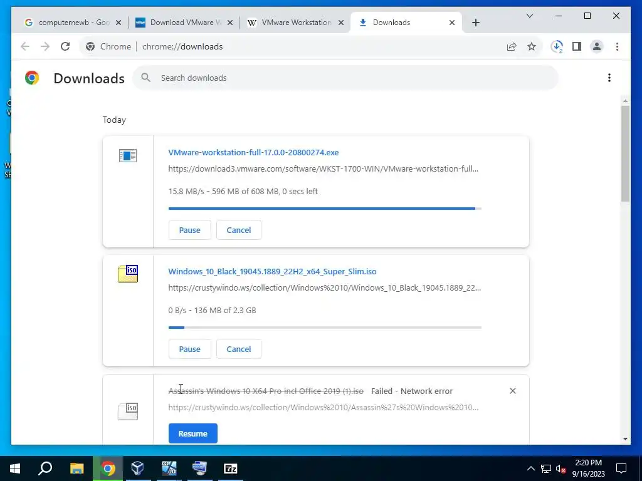Image resolution: width=642 pixels, height=481 pixels.
Task: Click the download3.vmware.com source URL
Action: click(323, 168)
